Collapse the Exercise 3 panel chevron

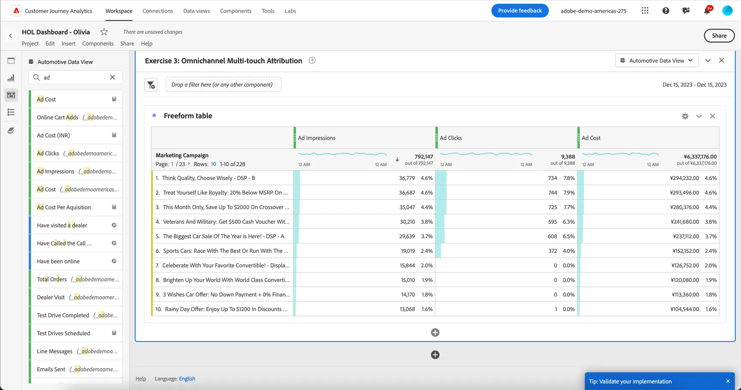(708, 60)
